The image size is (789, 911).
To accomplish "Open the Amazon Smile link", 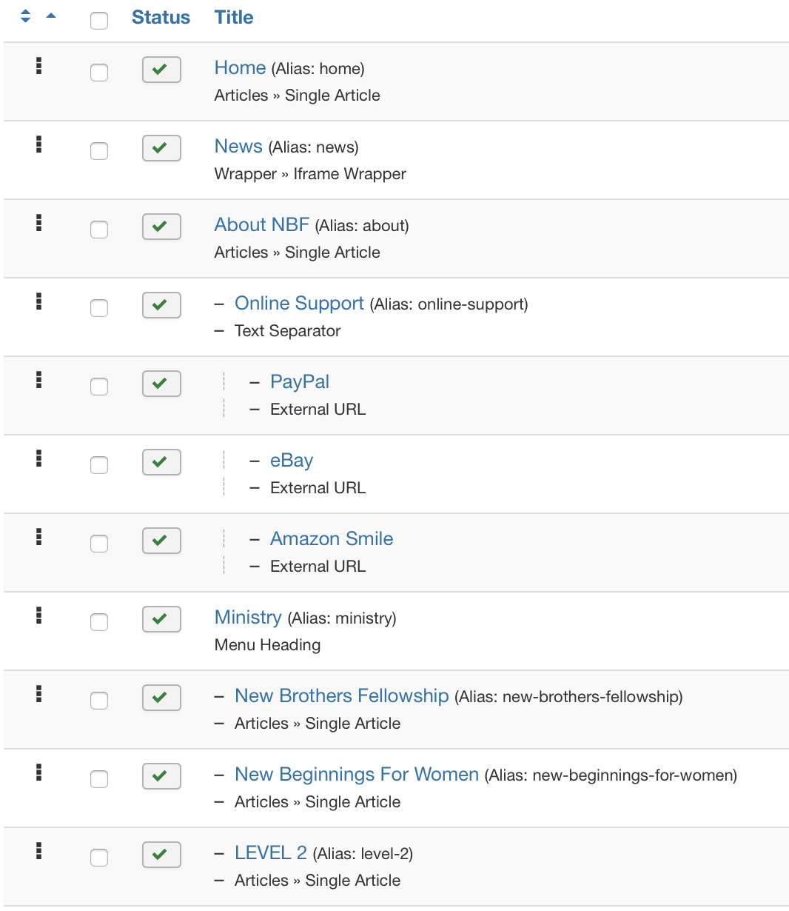I will coord(332,538).
